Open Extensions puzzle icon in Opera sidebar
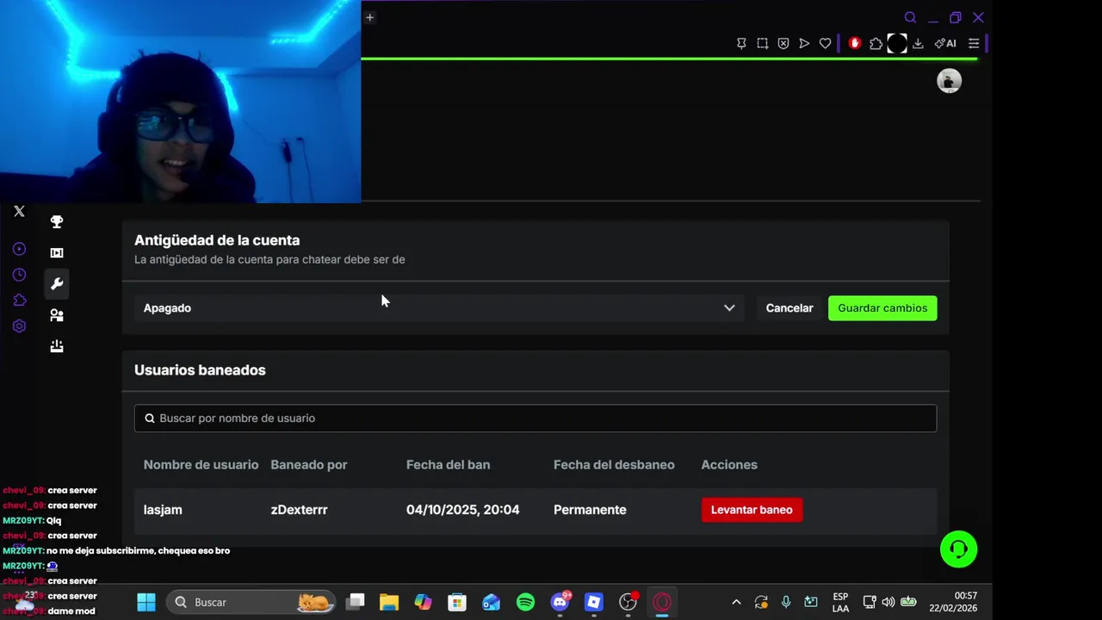Viewport: 1102px width, 620px height. pyautogui.click(x=19, y=301)
